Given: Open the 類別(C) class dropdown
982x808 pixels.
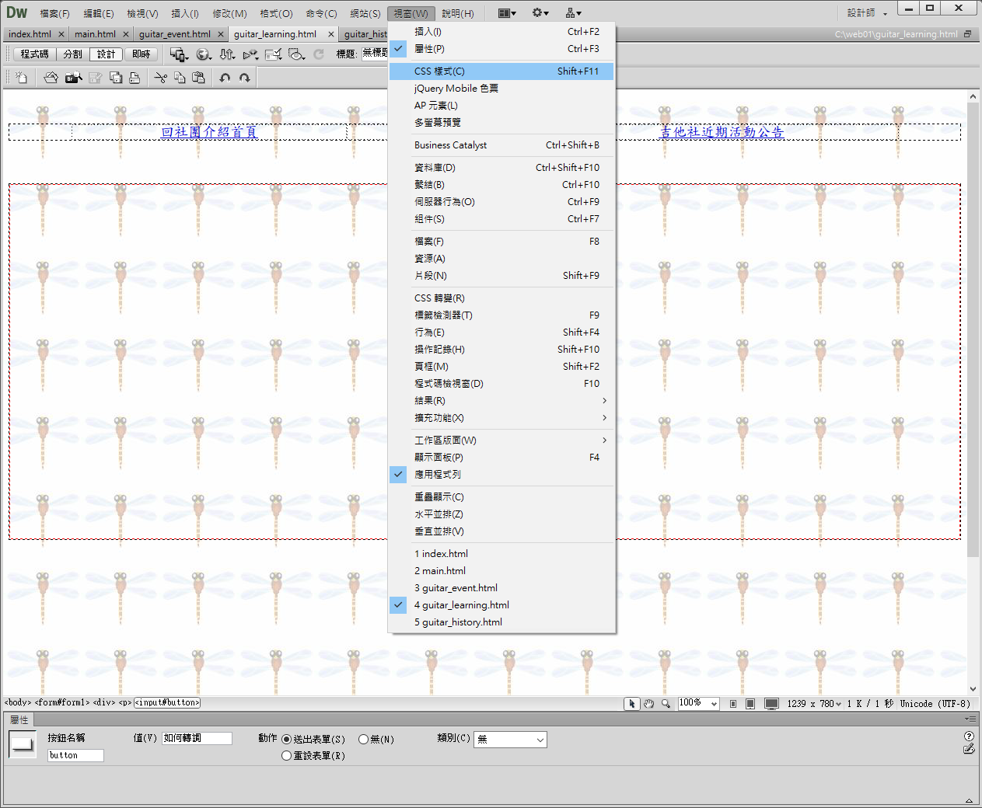Looking at the screenshot, I should 511,740.
